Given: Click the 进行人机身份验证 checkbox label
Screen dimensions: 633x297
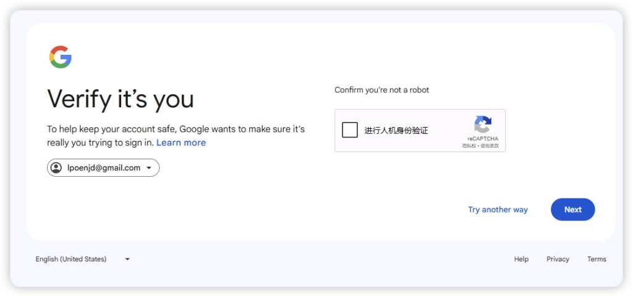Looking at the screenshot, I should point(396,131).
